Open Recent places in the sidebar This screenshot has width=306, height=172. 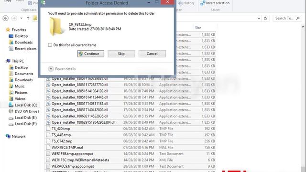tap(25, 49)
